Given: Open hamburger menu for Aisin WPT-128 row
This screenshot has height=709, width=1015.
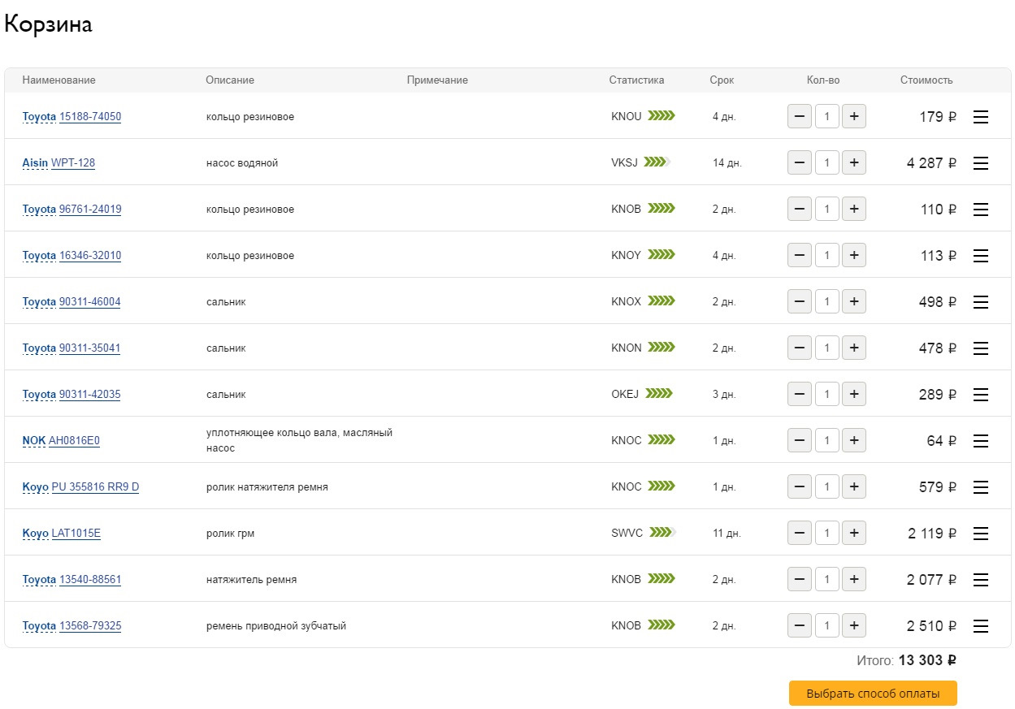Looking at the screenshot, I should pyautogui.click(x=981, y=163).
